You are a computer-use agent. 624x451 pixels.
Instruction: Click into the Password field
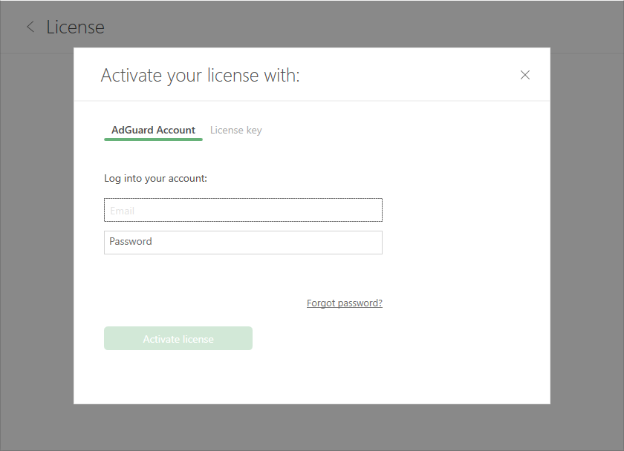pos(243,243)
